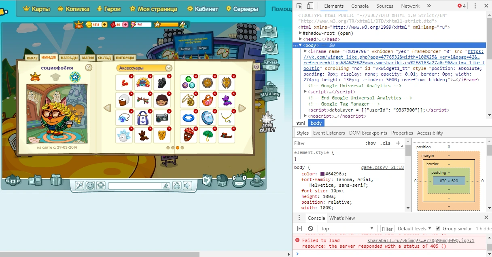This screenshot has height=257, width=492.
Task: Mute sound with the speaker icon
Action: pyautogui.click(x=187, y=185)
